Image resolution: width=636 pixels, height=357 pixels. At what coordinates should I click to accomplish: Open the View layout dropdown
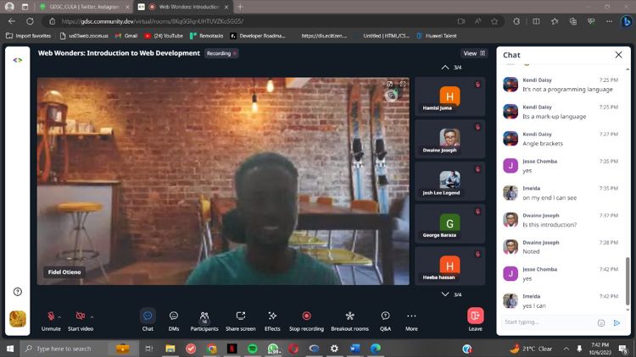[474, 53]
